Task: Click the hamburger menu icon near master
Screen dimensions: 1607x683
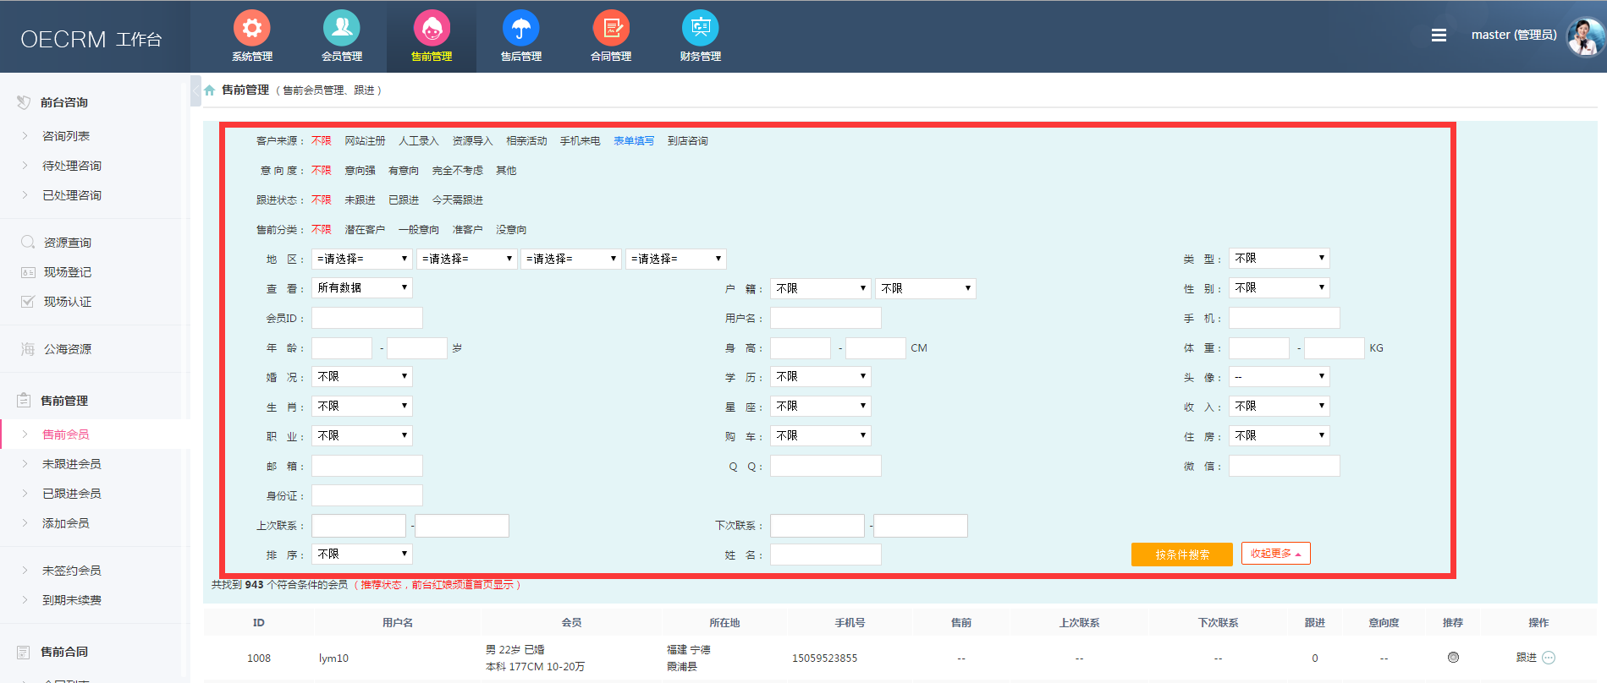Action: [1439, 36]
